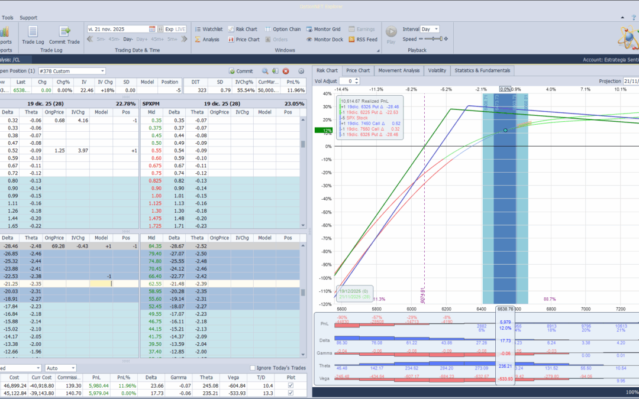Jump back with the double-left arrow
The image size is (639, 399).
click(90, 39)
